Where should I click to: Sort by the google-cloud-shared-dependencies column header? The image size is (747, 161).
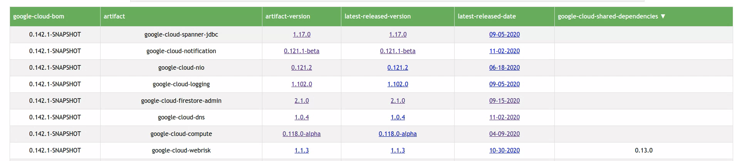[x=643, y=16]
